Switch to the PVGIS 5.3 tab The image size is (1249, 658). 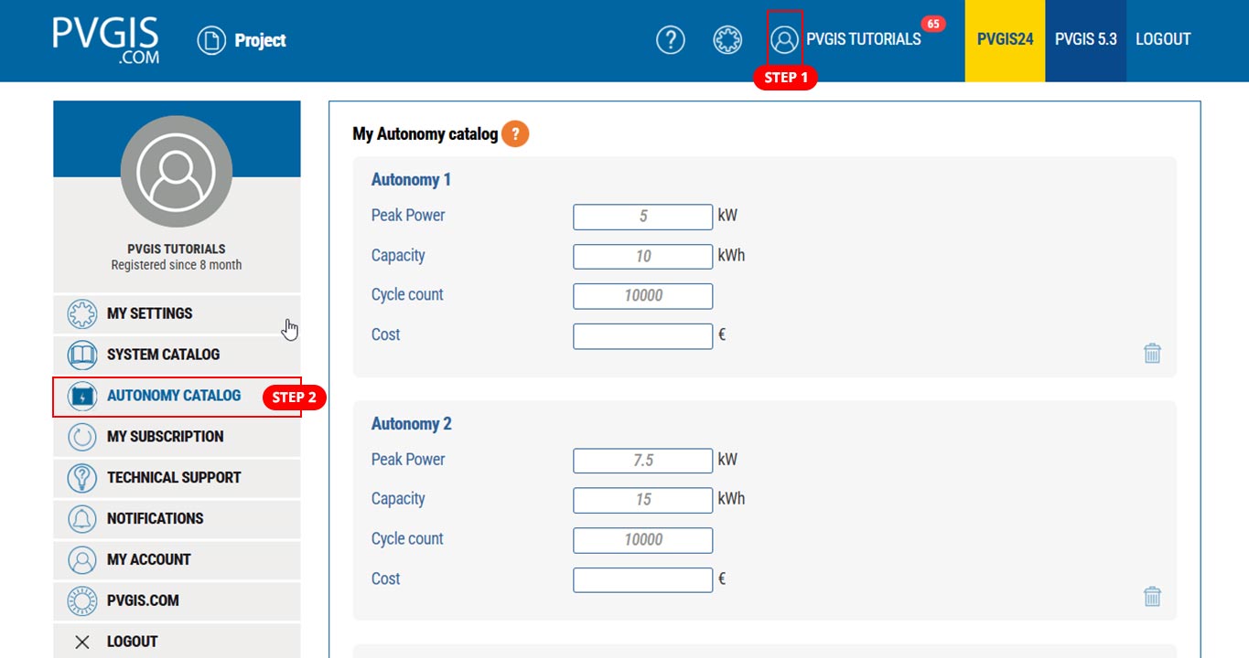point(1085,40)
